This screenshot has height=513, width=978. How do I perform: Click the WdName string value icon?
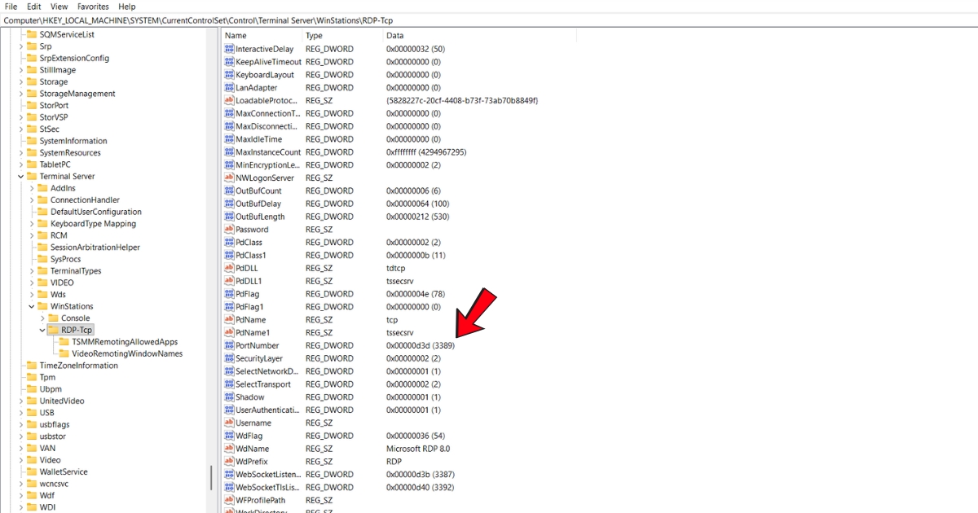(229, 449)
